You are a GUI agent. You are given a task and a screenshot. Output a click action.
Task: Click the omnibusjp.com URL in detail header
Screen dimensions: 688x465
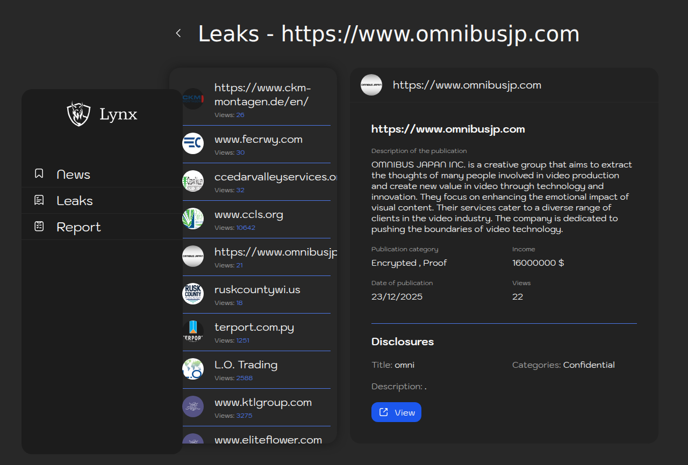[467, 85]
